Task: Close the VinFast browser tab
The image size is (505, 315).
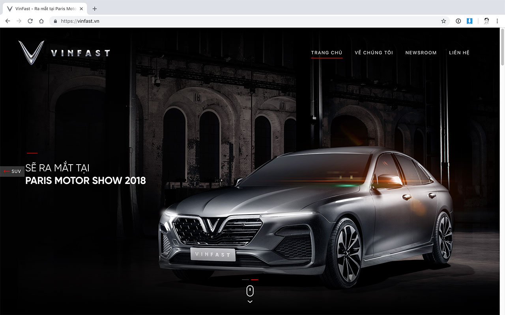Action: (81, 9)
